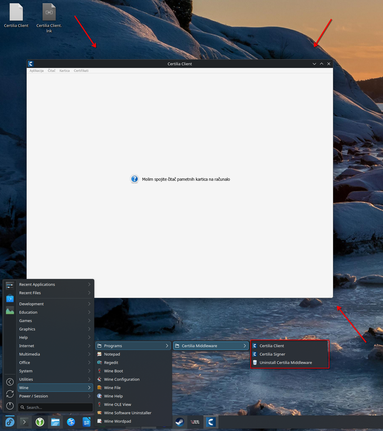The height and width of the screenshot is (431, 383).
Task: Select the Certilia Client.lnk desktop shortcut
Action: click(49, 18)
